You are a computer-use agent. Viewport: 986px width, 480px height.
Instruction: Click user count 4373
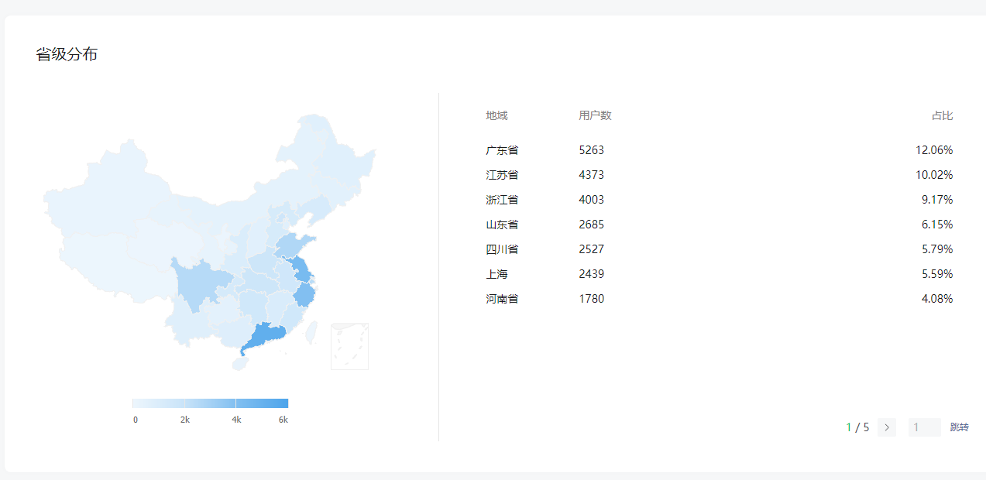[591, 175]
